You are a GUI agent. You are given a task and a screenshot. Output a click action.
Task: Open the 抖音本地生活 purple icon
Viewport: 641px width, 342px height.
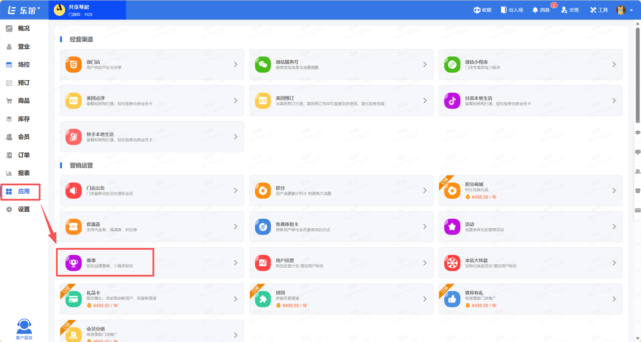[452, 101]
